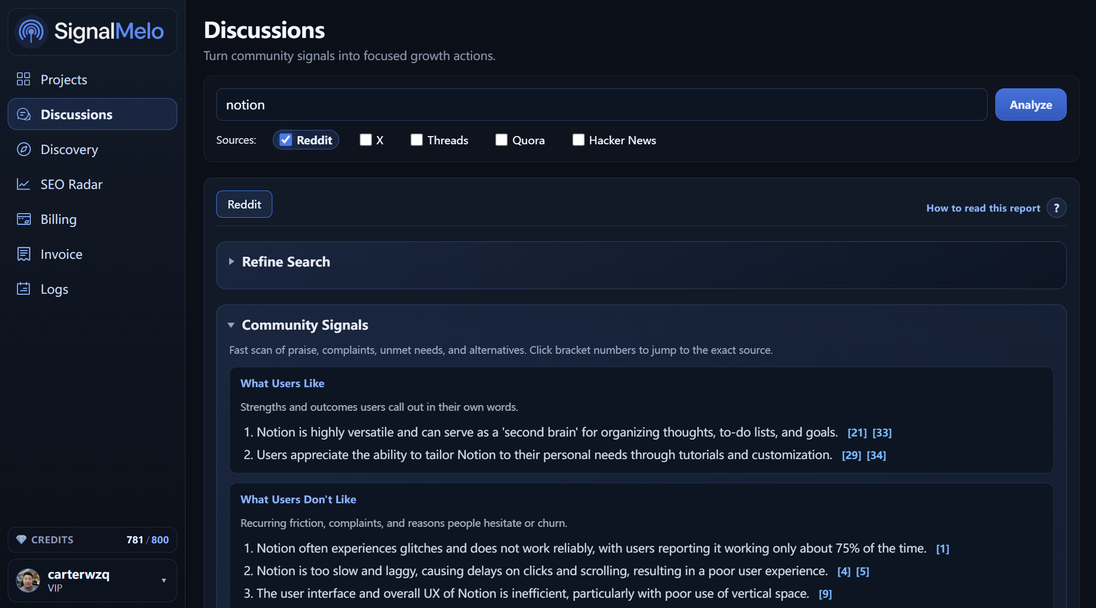Click the Invoice receipt icon
Viewport: 1096px width, 608px height.
click(24, 254)
